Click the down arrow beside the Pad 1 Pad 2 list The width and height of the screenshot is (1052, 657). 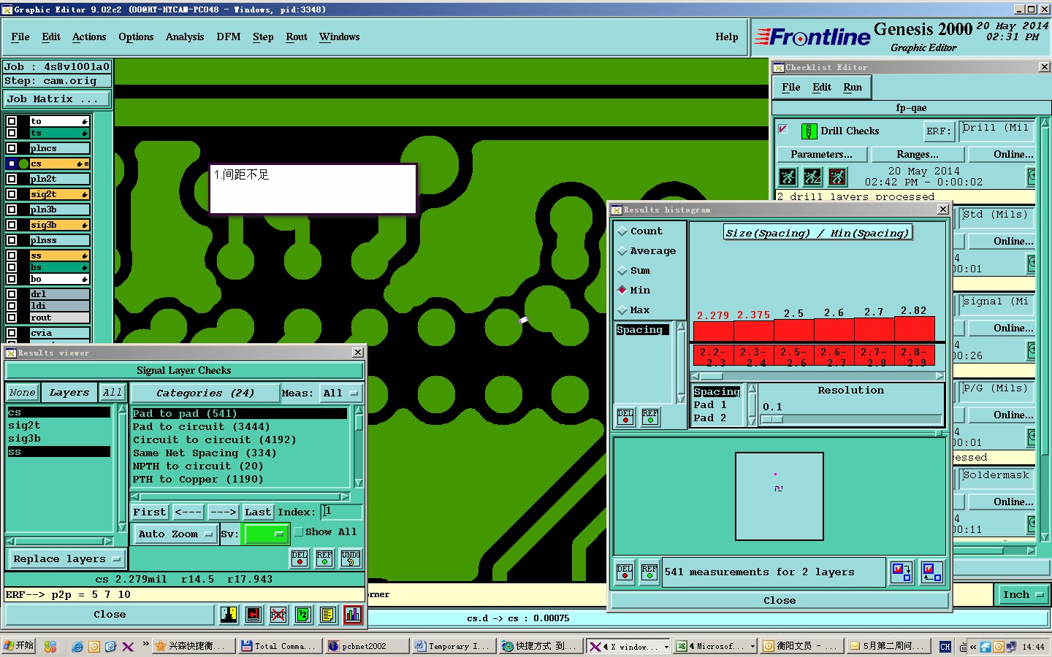coord(752,421)
